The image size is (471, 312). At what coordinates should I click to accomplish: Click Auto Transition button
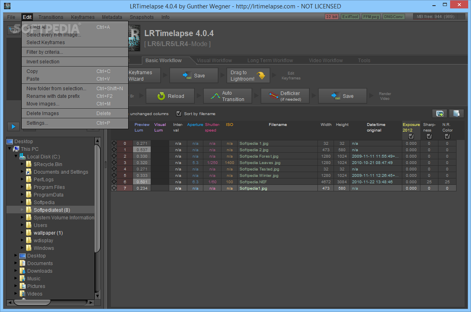point(228,96)
